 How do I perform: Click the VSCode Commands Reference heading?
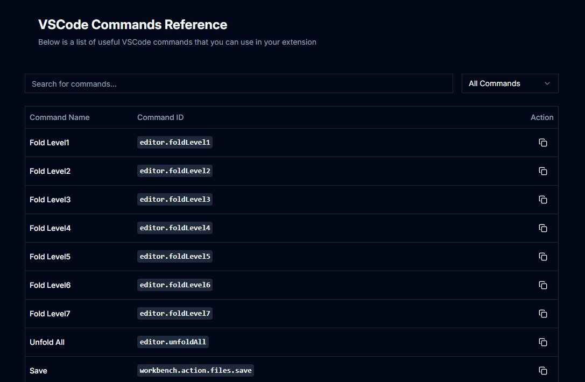coord(132,25)
